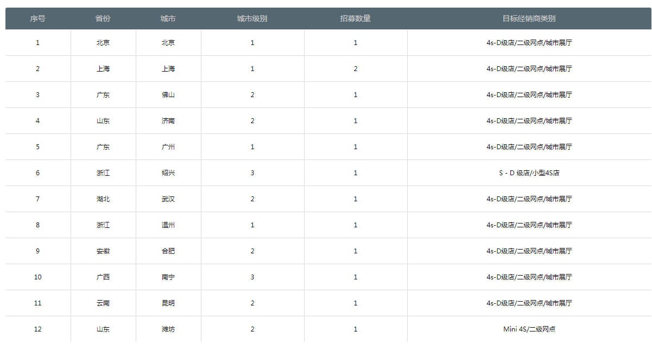The image size is (652, 357).
Task: Click the 济南 city cell
Action: [x=168, y=121]
